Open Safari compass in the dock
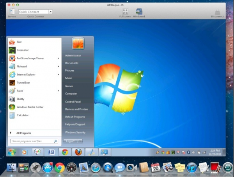The width and height of the screenshot is (234, 177). coord(96,168)
